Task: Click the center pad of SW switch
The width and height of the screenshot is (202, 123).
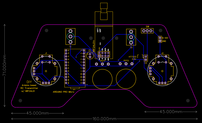Action: pos(147,31)
